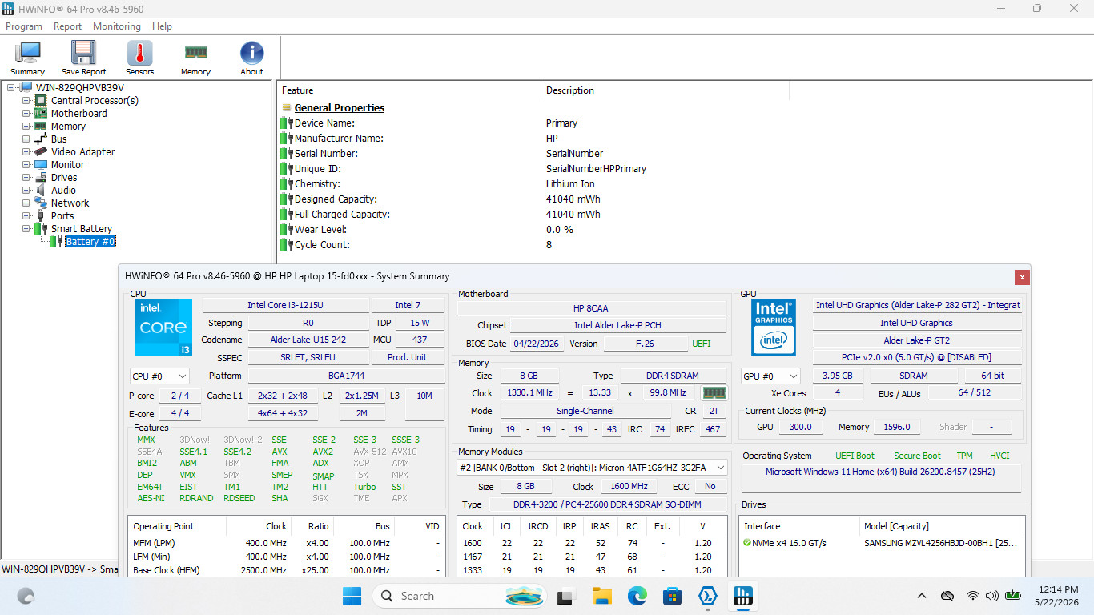
Task: Select the Central Processor(s) tree node
Action: 95,101
